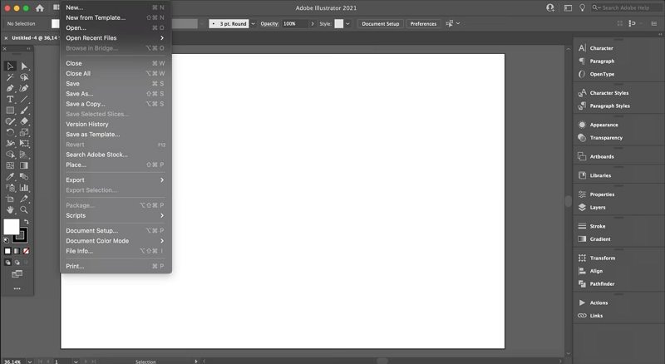Click the lightbulb Discover icon
Image resolution: width=665 pixels, height=364 pixels.
pos(591,7)
